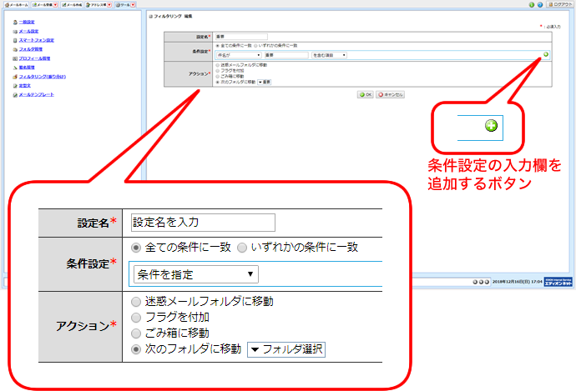This screenshot has height=391, width=576.
Task: Click the green plus add-condition button
Action: [545, 55]
